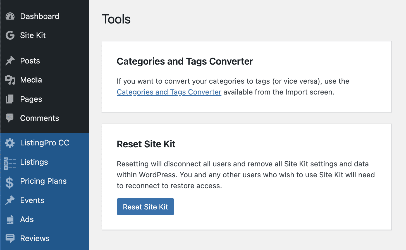Select the Pricing Plans menu label

click(x=43, y=181)
